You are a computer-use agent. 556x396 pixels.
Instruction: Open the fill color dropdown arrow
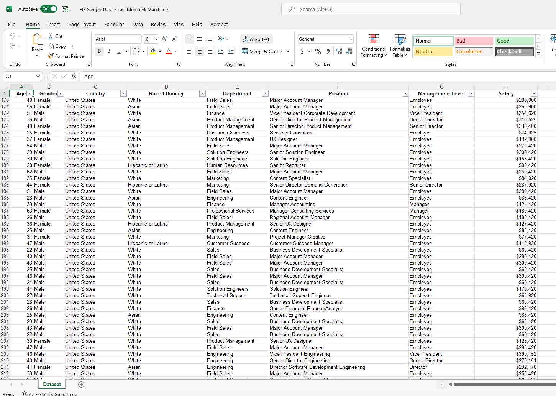point(160,51)
